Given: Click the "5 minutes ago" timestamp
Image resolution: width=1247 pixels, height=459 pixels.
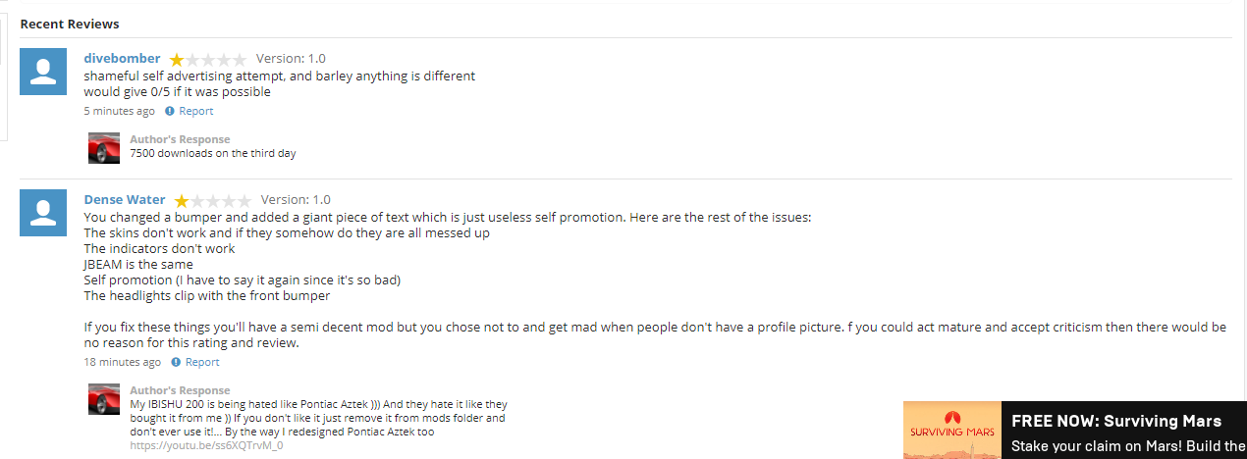Looking at the screenshot, I should (119, 112).
